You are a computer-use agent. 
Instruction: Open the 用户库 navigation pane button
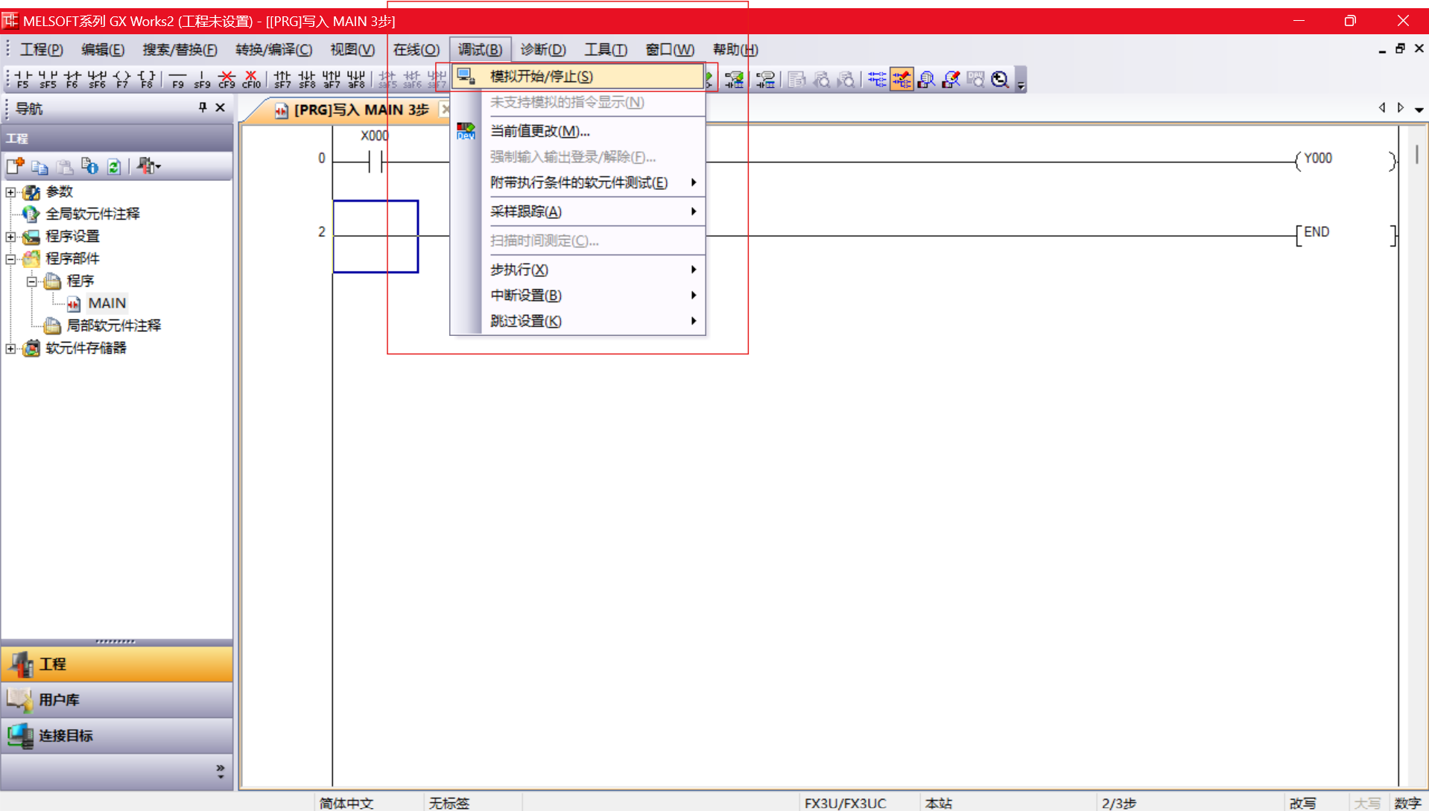pos(117,700)
